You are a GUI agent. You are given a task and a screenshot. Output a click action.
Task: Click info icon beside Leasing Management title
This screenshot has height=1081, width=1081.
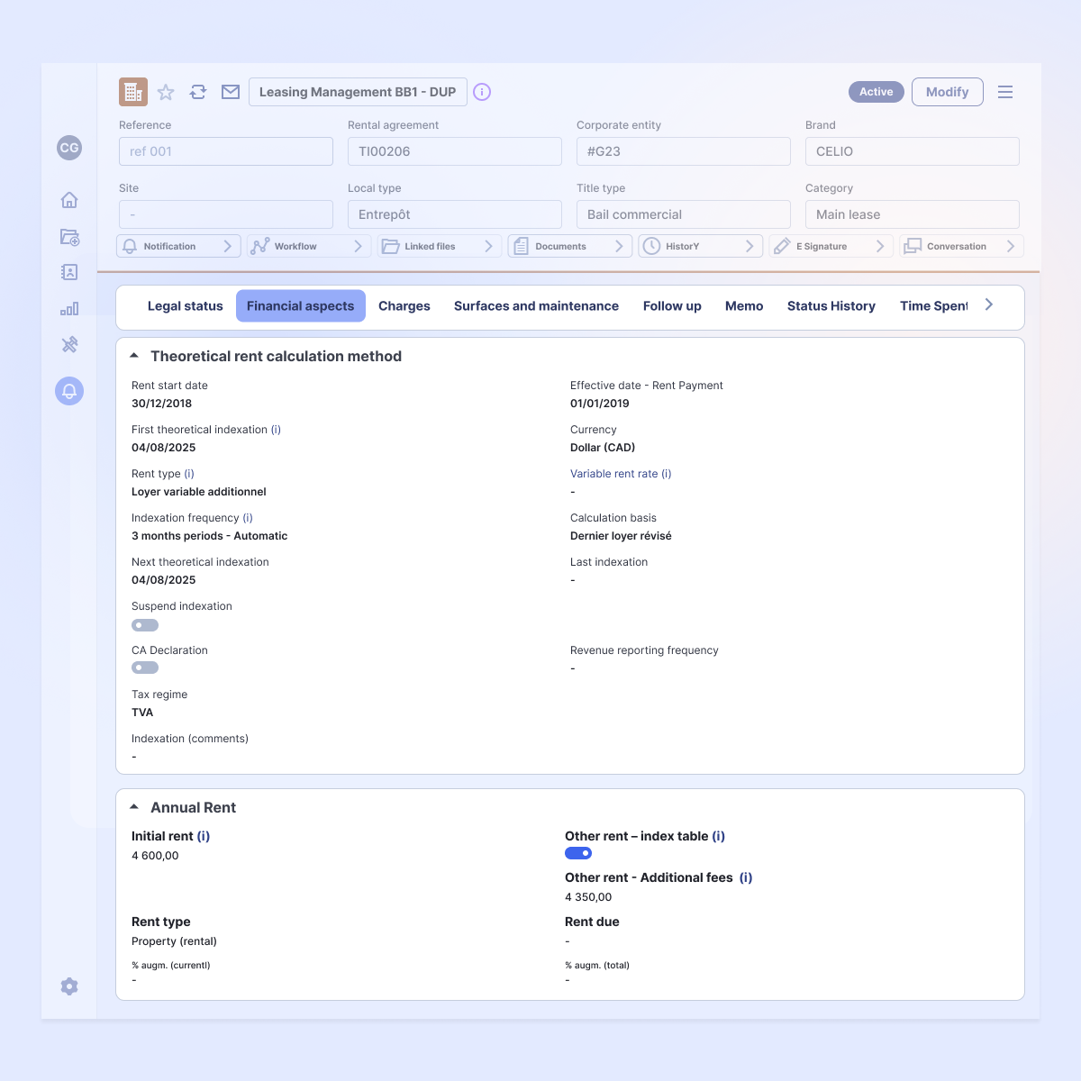pos(482,92)
